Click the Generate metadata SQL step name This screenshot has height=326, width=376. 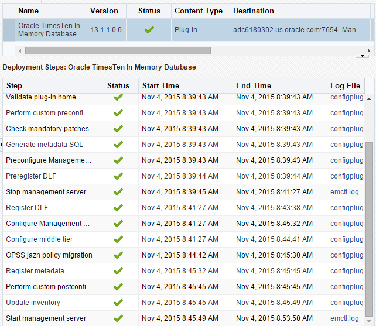tap(45, 145)
